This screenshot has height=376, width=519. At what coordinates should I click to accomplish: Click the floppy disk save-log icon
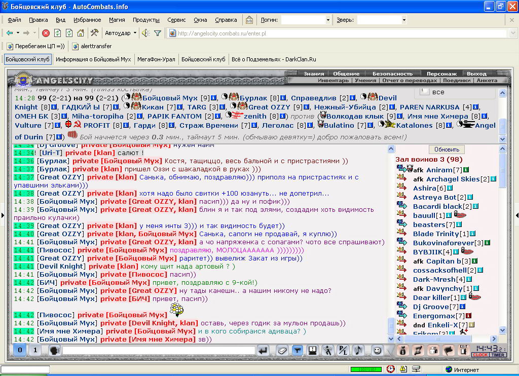312,350
